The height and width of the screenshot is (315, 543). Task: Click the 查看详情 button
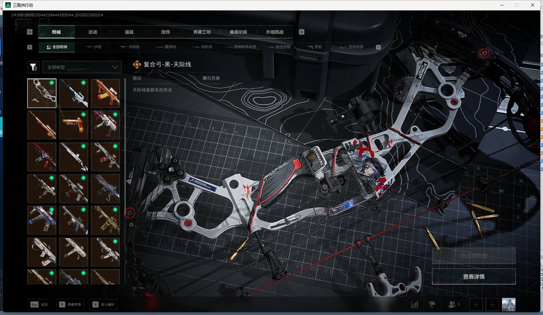coord(474,276)
